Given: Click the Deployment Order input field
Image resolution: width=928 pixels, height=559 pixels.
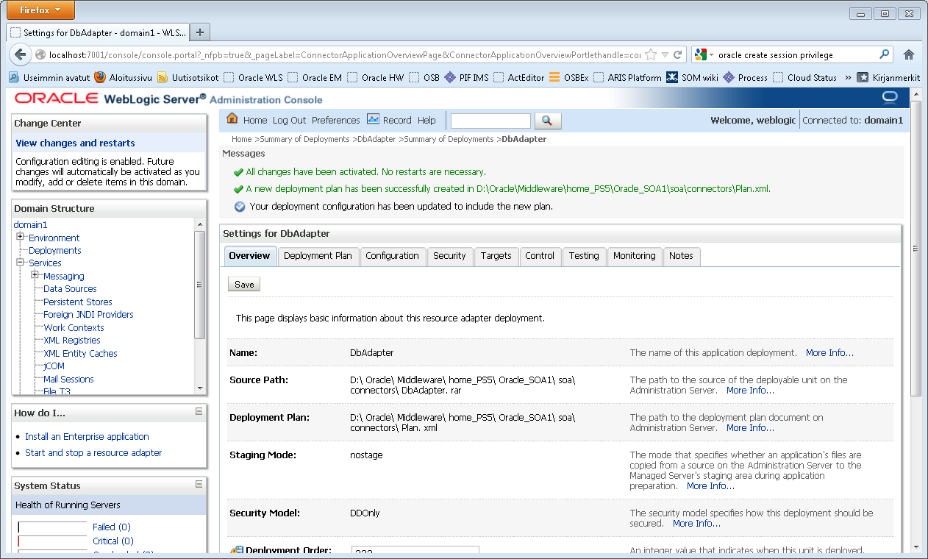Looking at the screenshot, I should tap(415, 552).
